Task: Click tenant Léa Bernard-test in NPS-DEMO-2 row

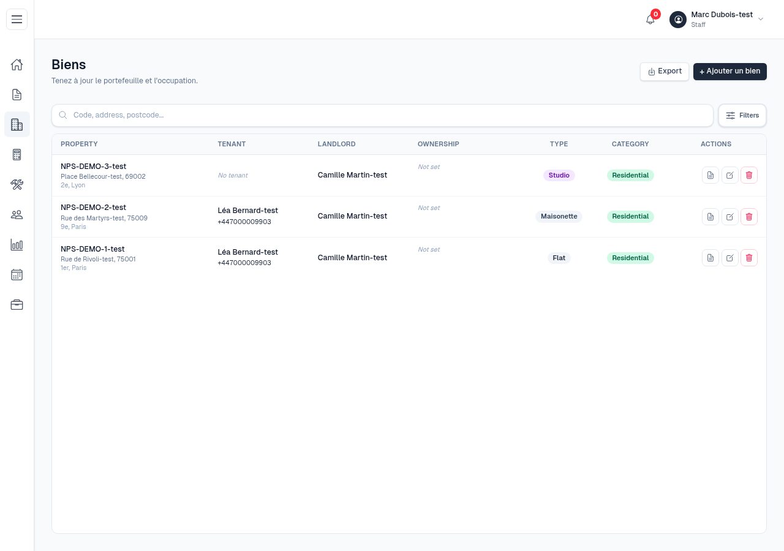Action: pos(248,211)
